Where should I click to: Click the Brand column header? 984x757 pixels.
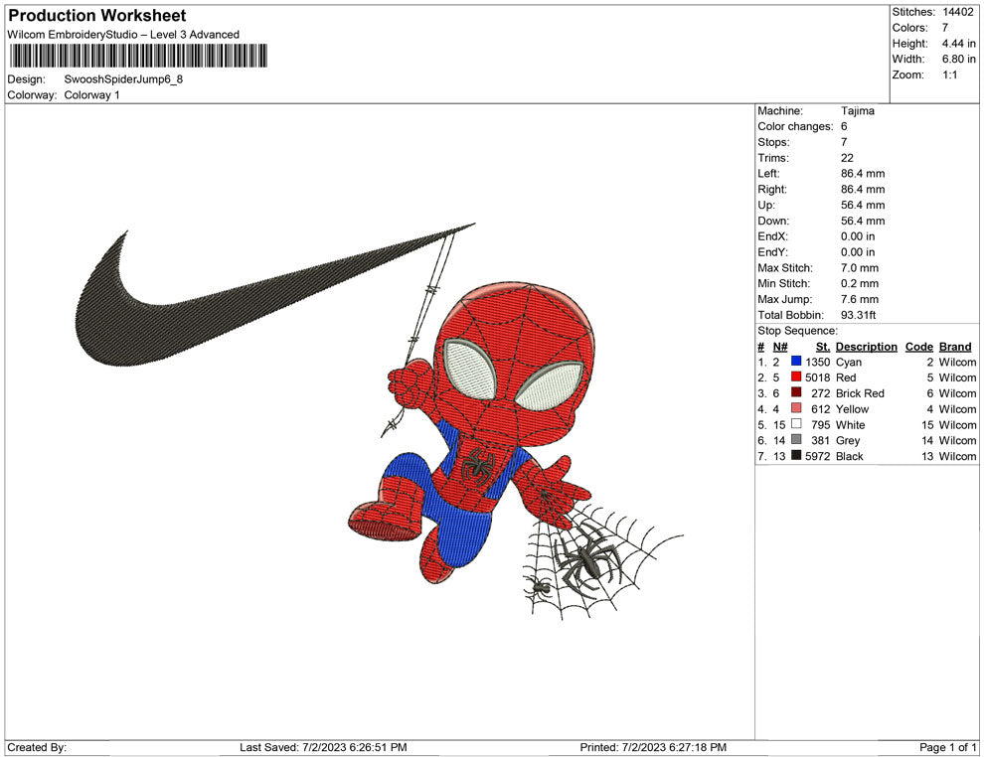955,347
